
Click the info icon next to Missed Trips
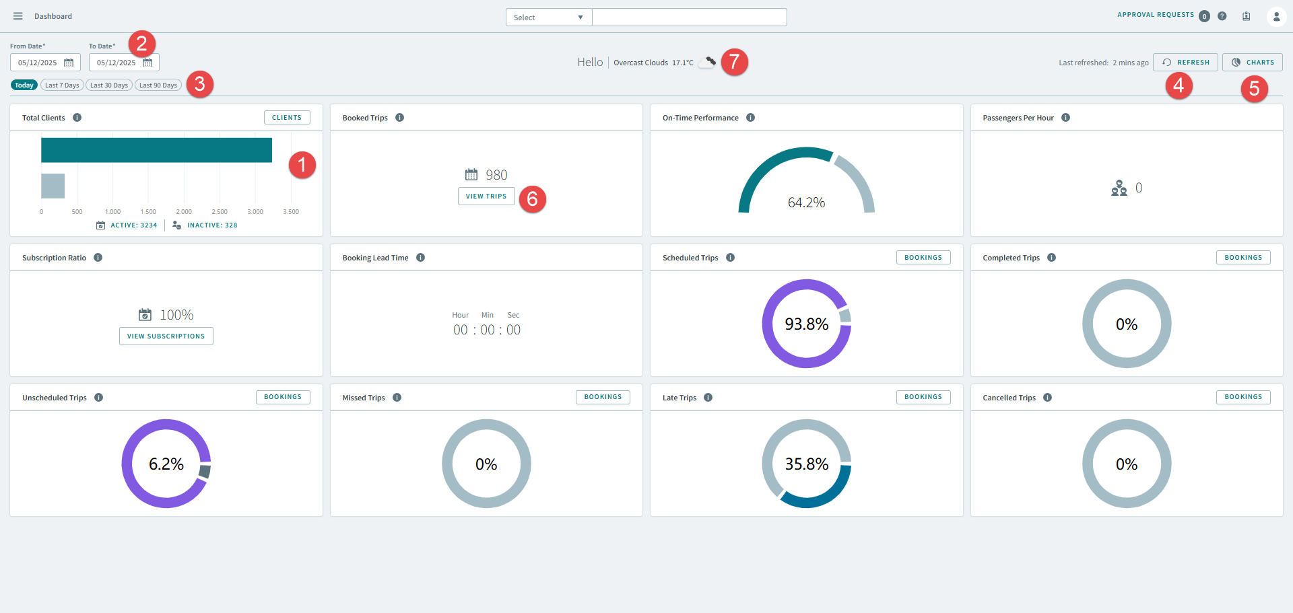coord(397,397)
